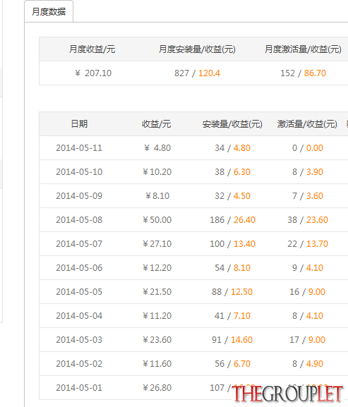Viewport: 348px width, 407px height.
Task: Click install cell 88 / 12.50
Action: point(232,292)
